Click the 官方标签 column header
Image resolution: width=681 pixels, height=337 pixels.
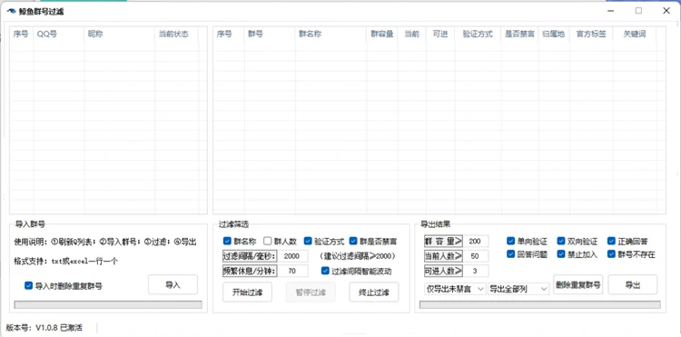(x=591, y=34)
